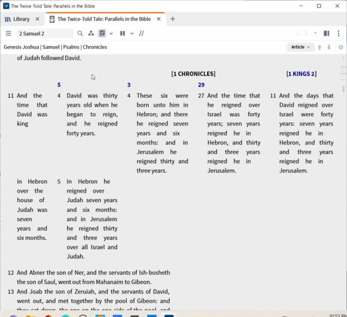Go back with the left arrow
The height and width of the screenshot is (317, 347).
(x=298, y=33)
